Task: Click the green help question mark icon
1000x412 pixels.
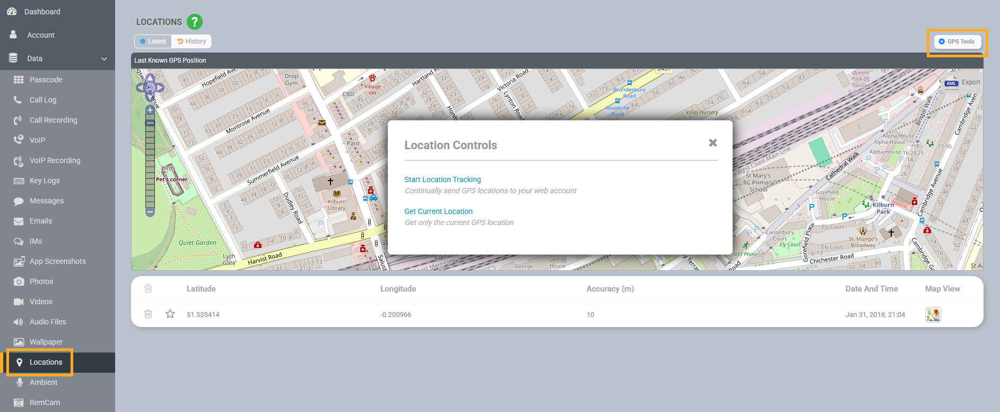Action: click(x=195, y=22)
